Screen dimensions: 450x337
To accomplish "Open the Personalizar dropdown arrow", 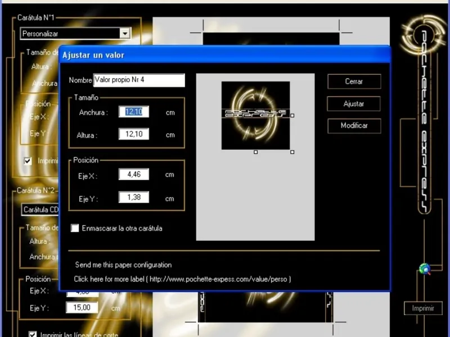I will 125,34.
